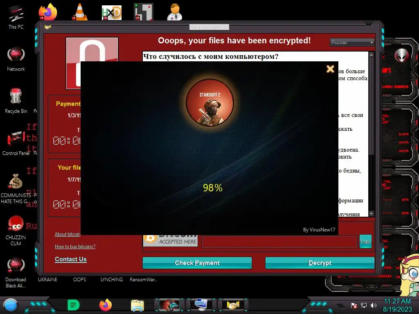Select the OOPS desktop label
This screenshot has height=314, width=419.
80,280
